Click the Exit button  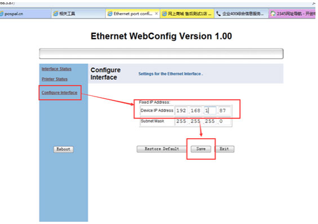(225, 149)
